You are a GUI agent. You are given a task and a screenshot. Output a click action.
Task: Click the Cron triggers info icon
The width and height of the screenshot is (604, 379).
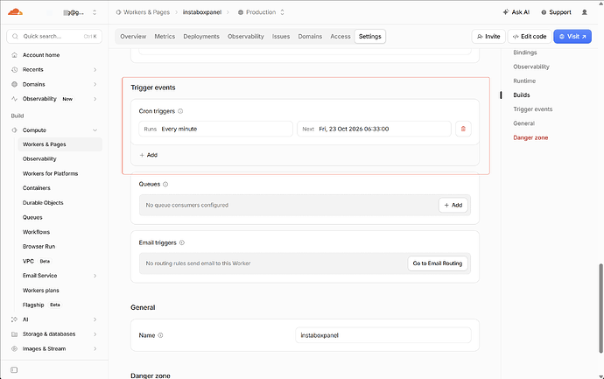(180, 111)
